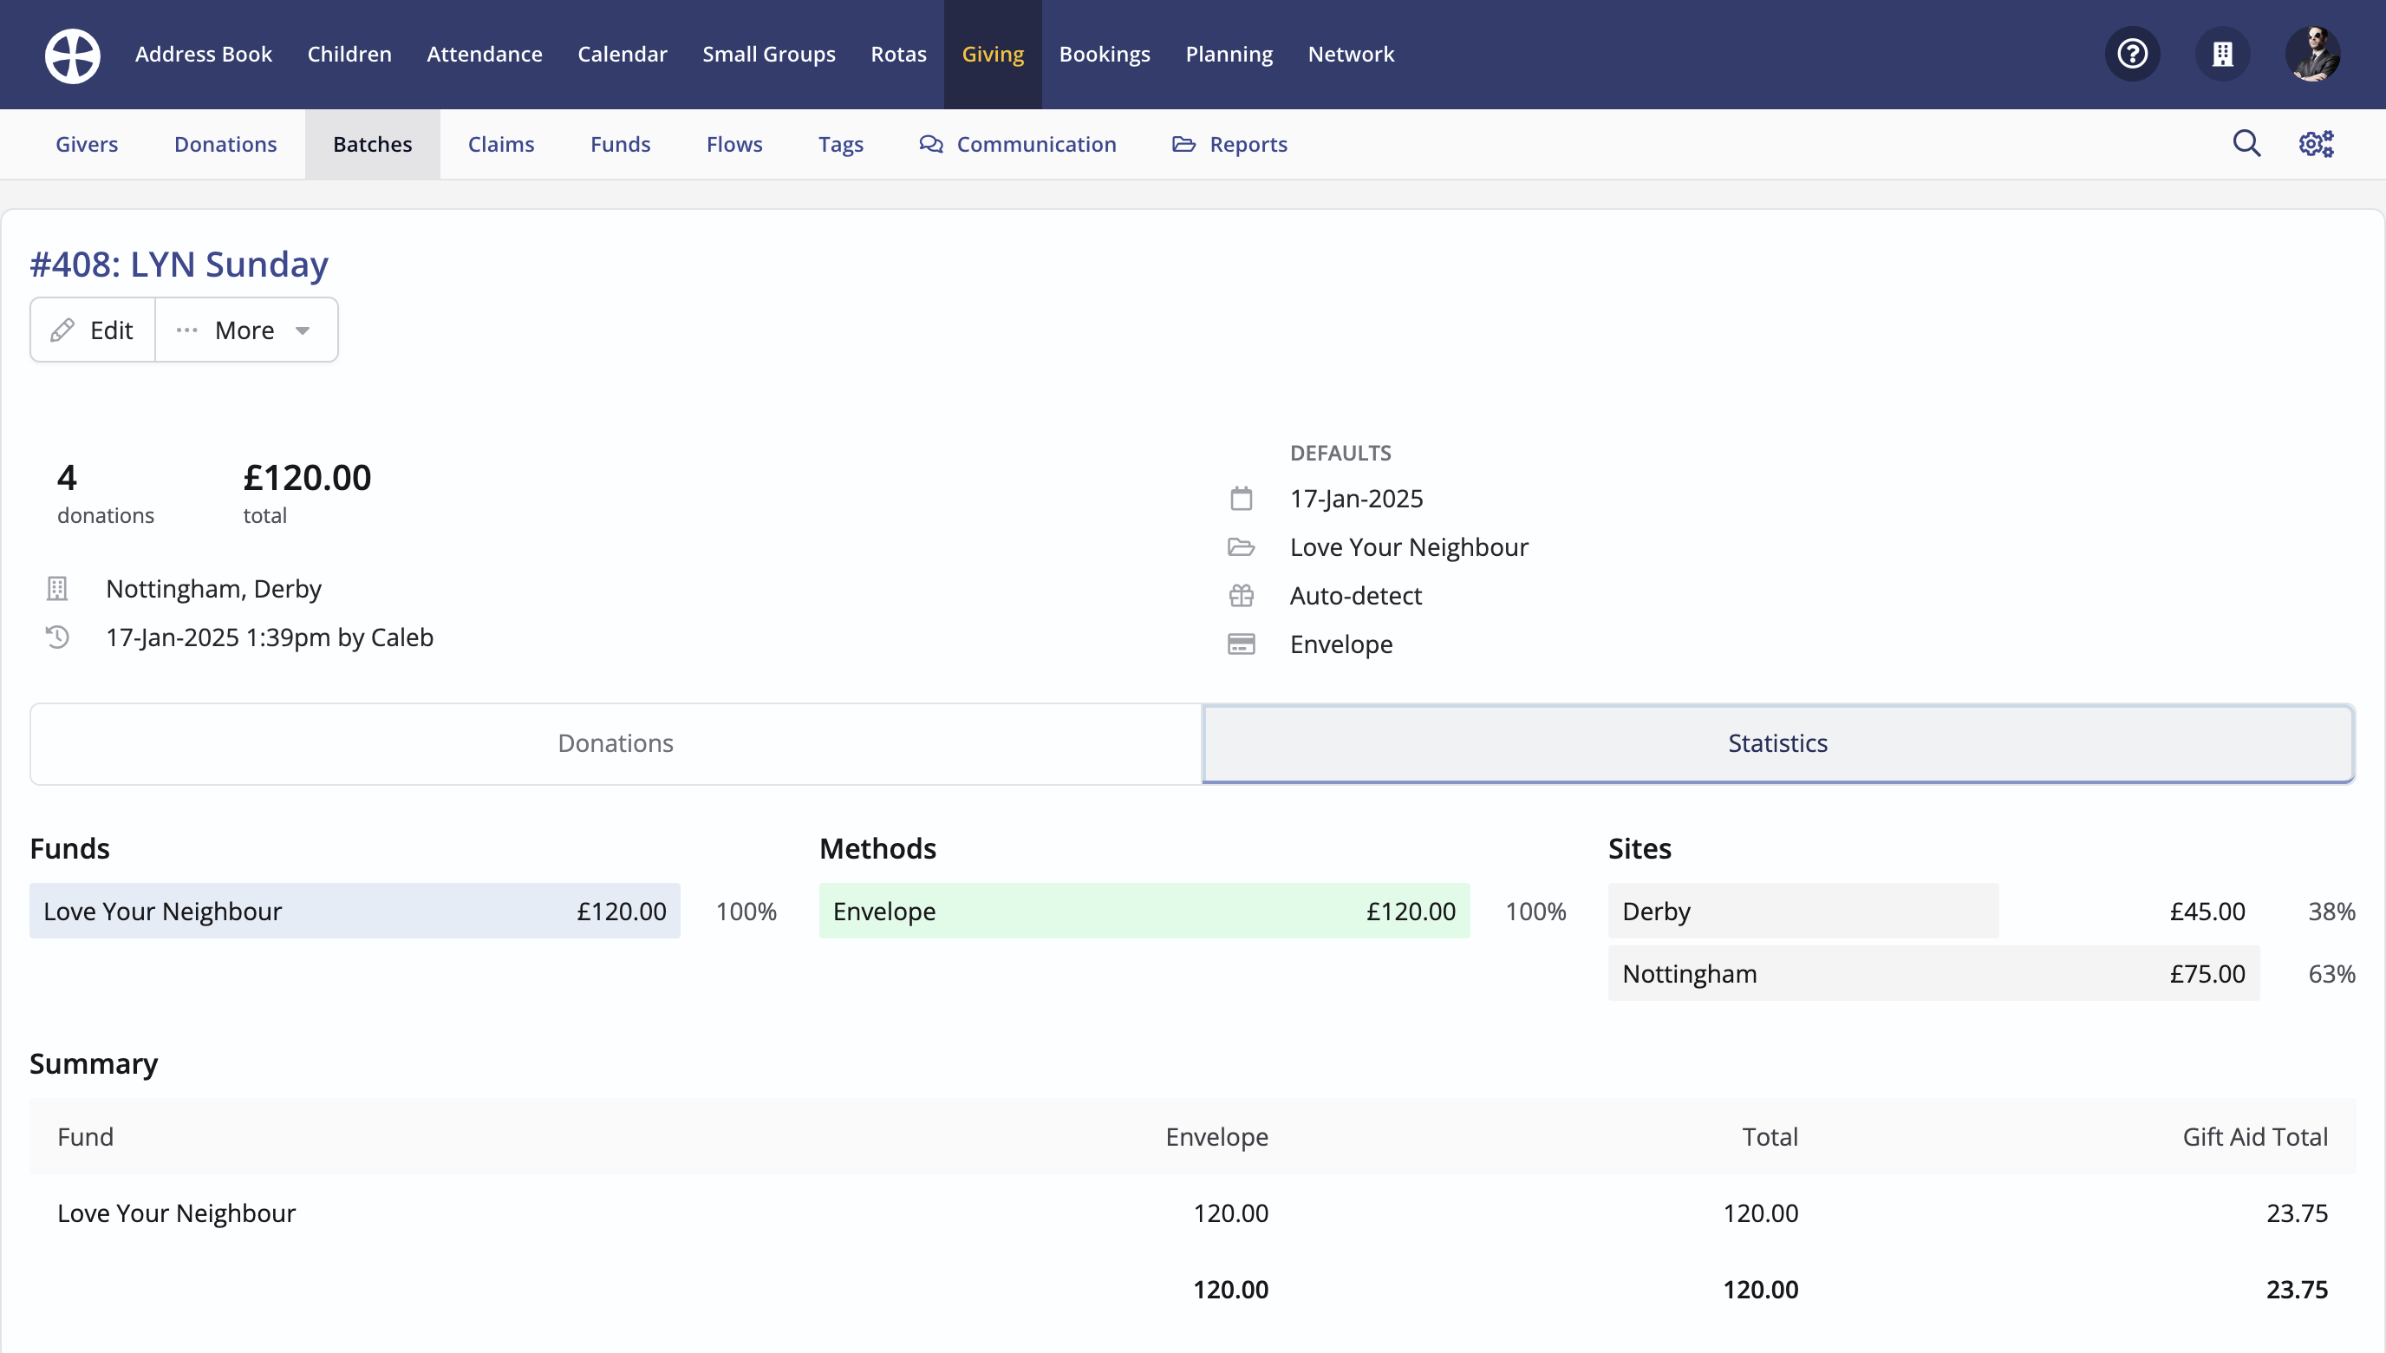Viewport: 2386px width, 1353px height.
Task: Expand the More dropdown menu
Action: 244,330
